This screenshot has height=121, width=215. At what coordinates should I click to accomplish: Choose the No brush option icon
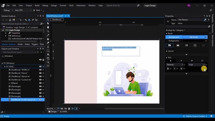[x=169, y=45]
